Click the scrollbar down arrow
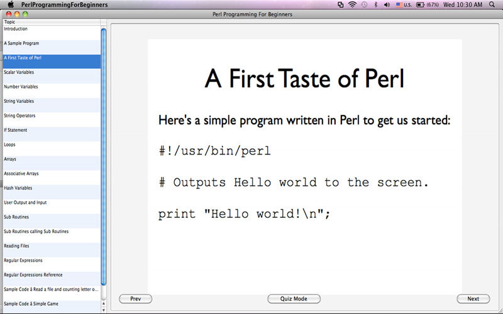Image resolution: width=503 pixels, height=314 pixels. (x=104, y=310)
